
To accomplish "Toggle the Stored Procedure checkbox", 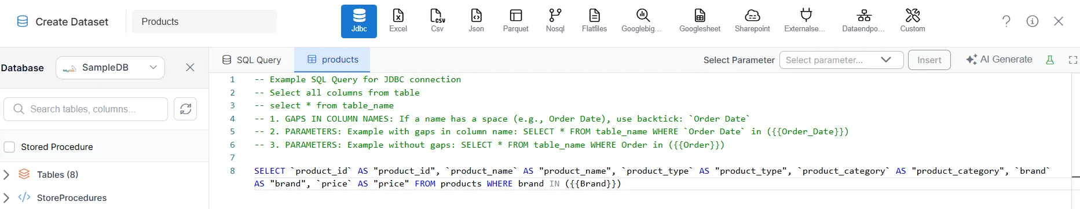I will coord(9,147).
